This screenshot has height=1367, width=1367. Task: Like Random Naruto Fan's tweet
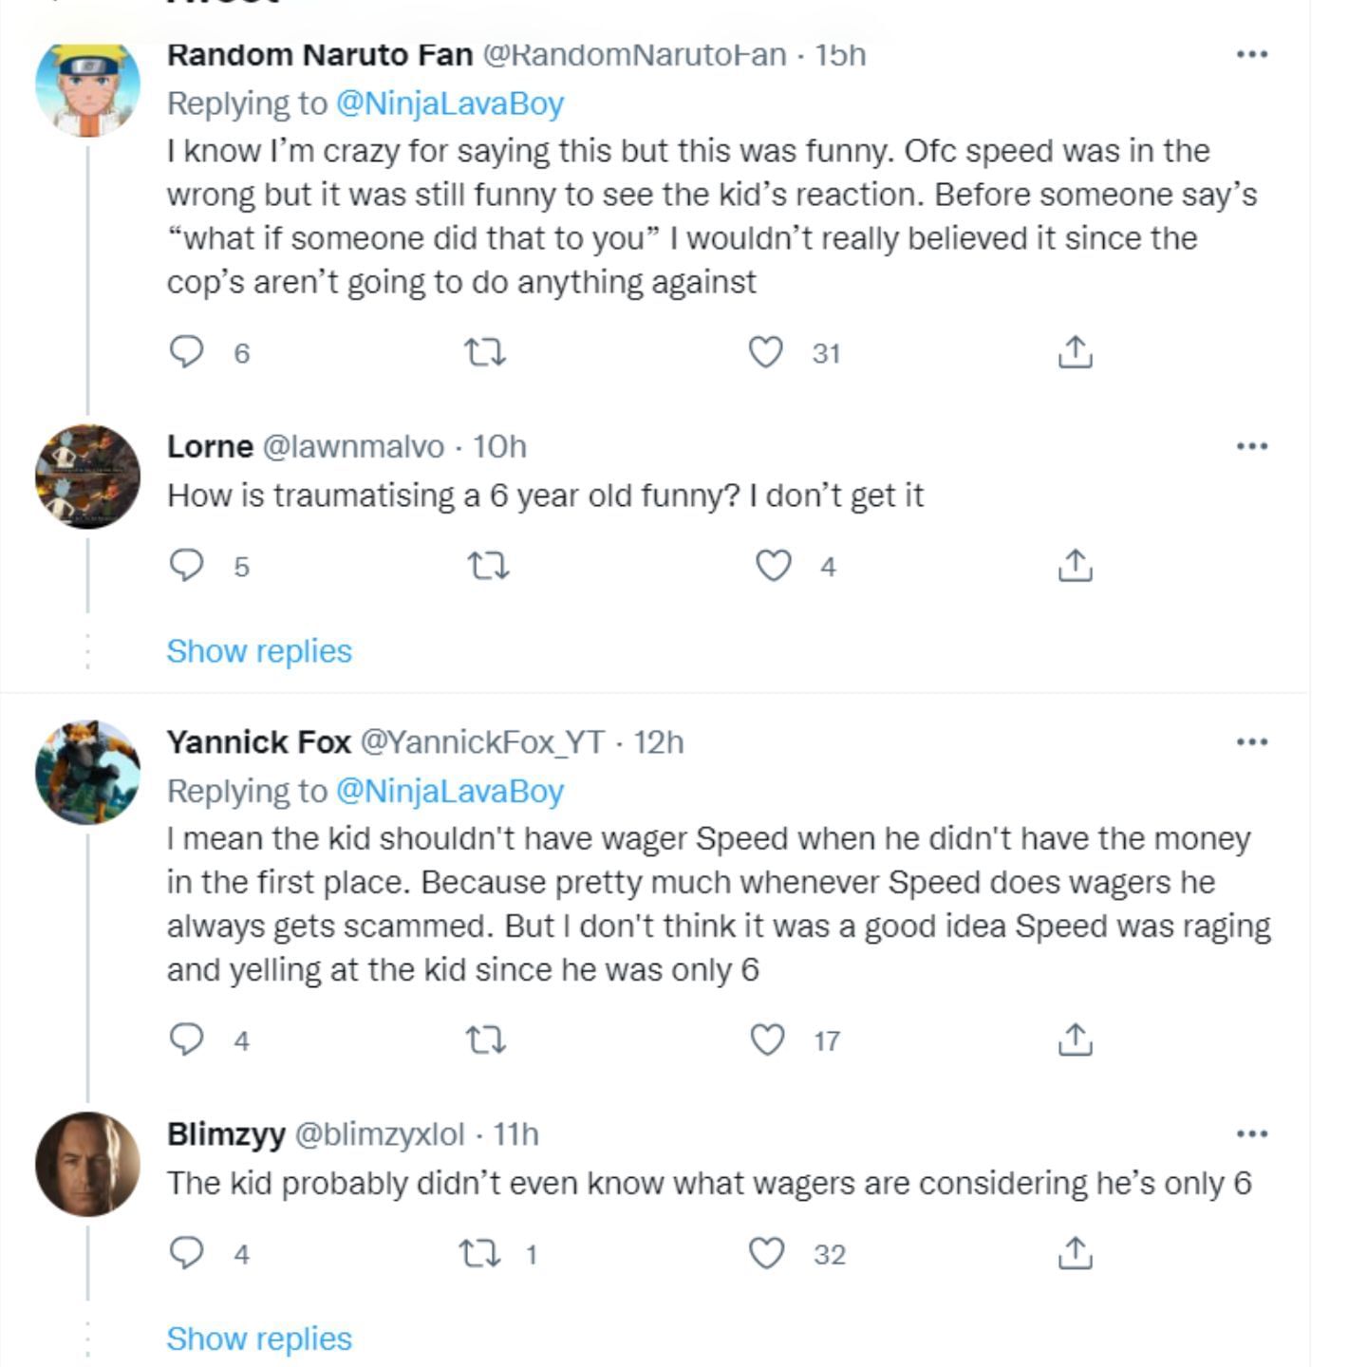[766, 353]
